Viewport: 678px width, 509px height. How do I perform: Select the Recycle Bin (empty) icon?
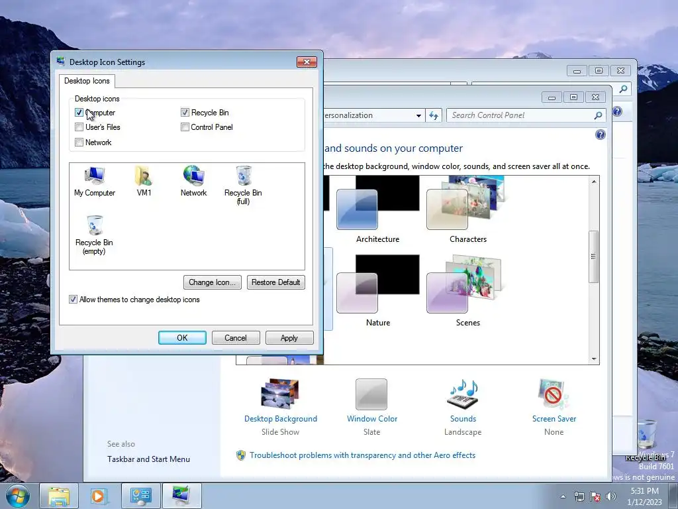[x=94, y=235]
